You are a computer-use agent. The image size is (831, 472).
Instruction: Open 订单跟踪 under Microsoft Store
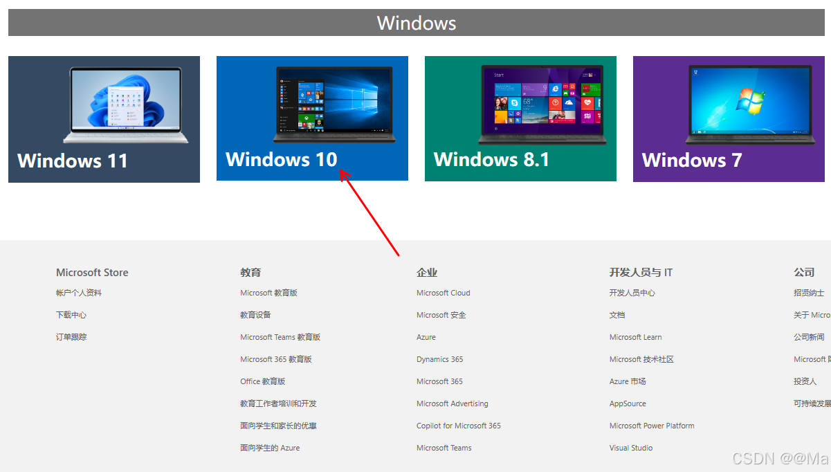[71, 337]
